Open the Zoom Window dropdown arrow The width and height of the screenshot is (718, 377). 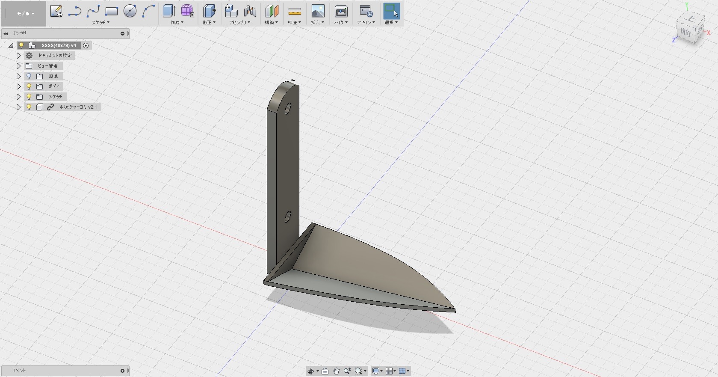(x=365, y=371)
